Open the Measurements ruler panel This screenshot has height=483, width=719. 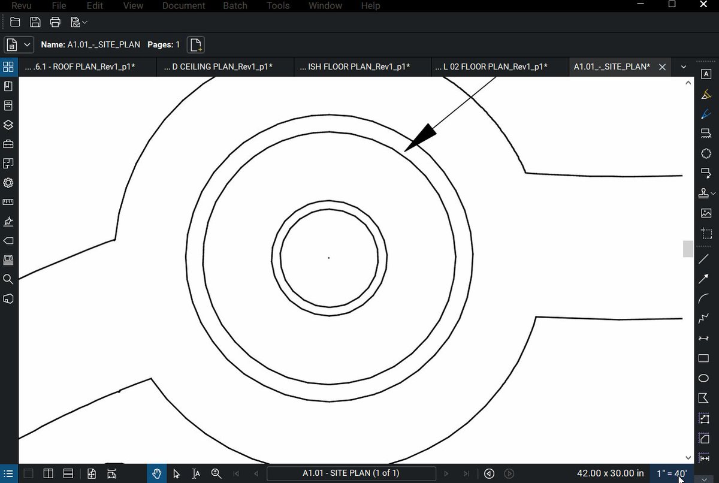(8, 202)
